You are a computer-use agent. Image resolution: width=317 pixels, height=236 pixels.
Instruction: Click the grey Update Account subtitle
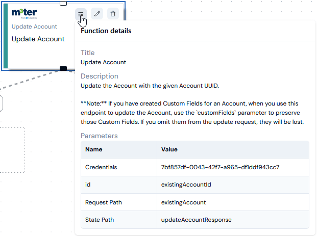coord(34,27)
